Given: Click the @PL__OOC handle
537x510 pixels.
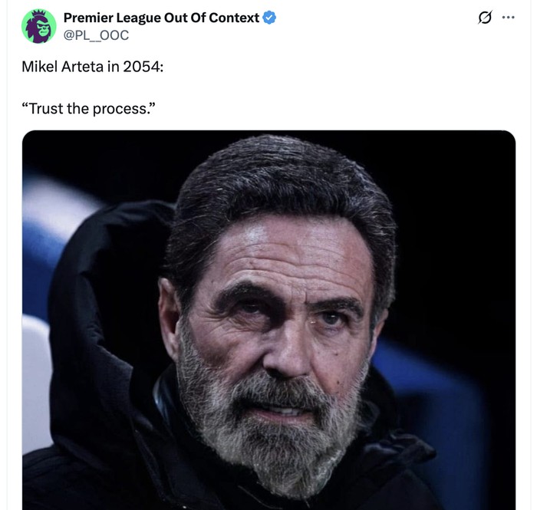Looking at the screenshot, I should click(96, 35).
